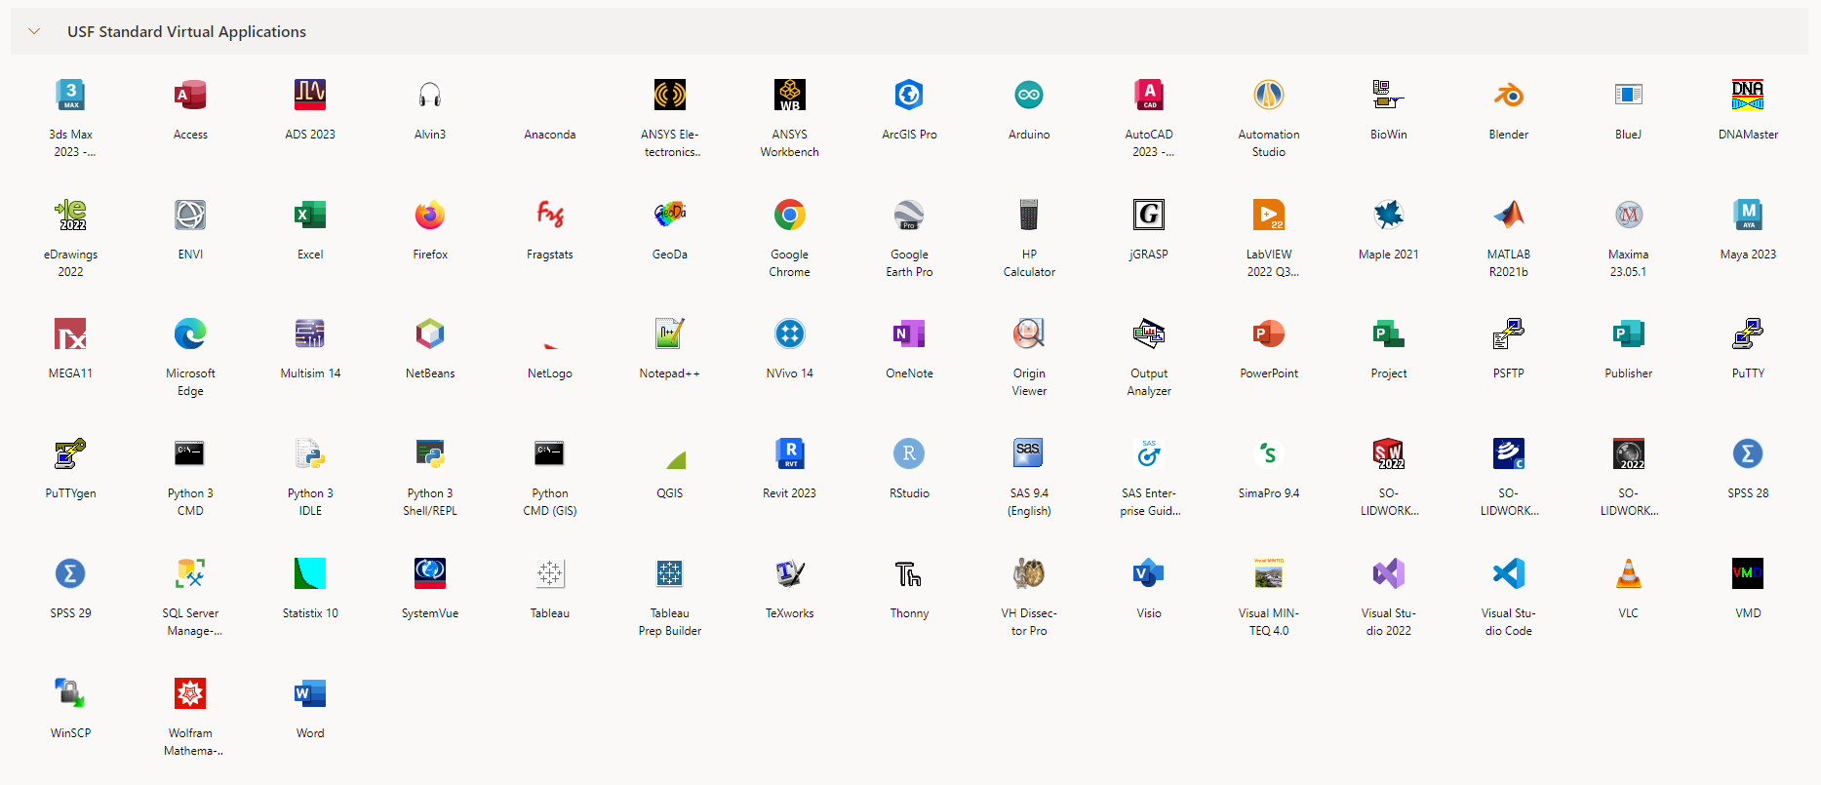
Task: Open the Arduino app icon
Action: coord(1029,95)
